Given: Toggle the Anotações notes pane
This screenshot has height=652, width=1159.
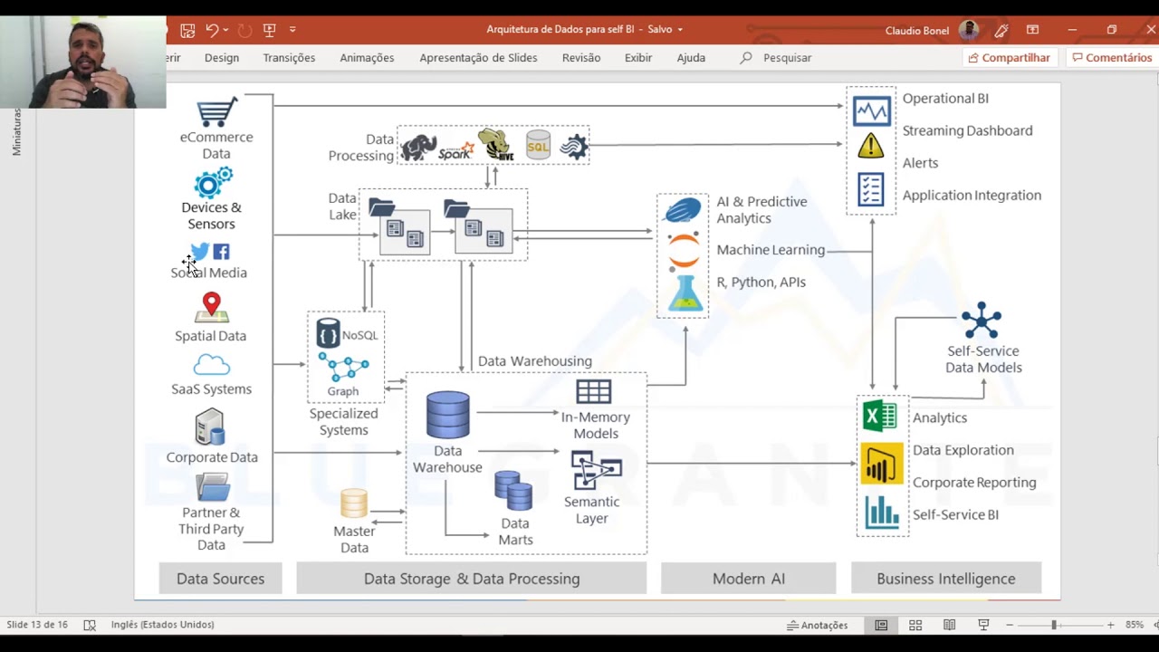Looking at the screenshot, I should (818, 625).
